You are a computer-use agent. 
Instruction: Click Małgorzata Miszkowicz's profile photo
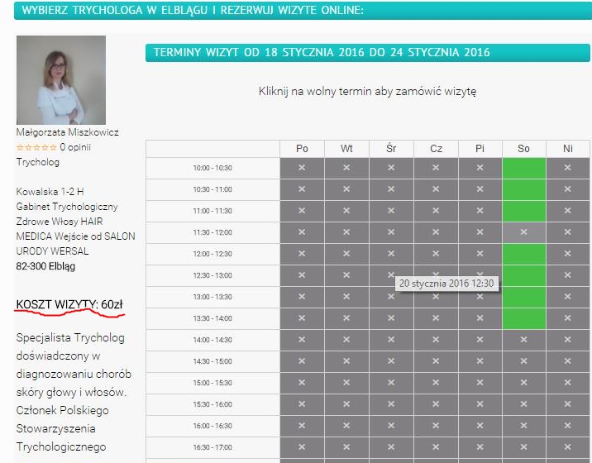pos(61,80)
